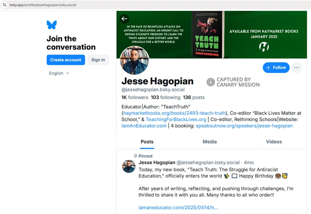Viewport: 311px width, 214px height.
Task: Open the iamaneducator.com/2025/01/14 post link
Action: point(178,208)
